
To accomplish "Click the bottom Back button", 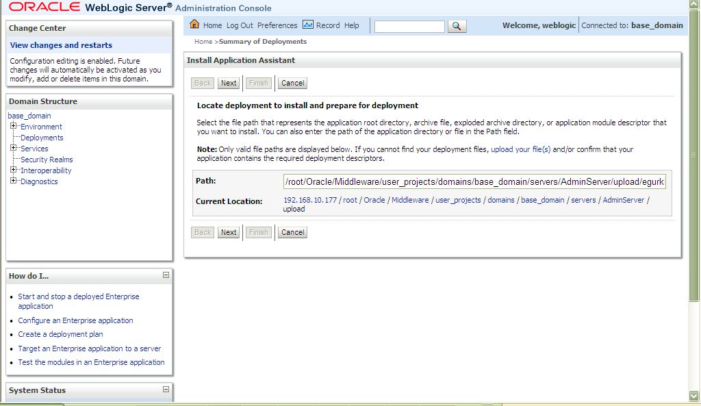I will coord(203,233).
